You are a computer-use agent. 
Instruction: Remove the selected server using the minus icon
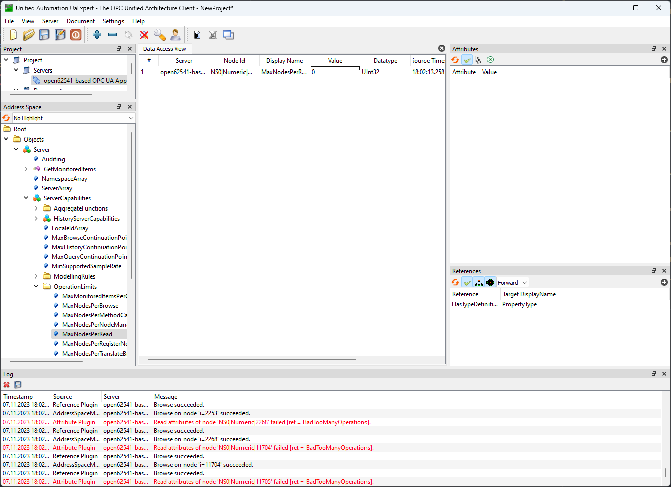coord(112,35)
